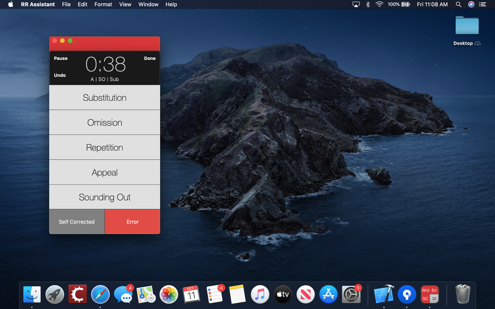The height and width of the screenshot is (309, 495).
Task: Click the Bluetooth menu bar icon
Action: [368, 4]
